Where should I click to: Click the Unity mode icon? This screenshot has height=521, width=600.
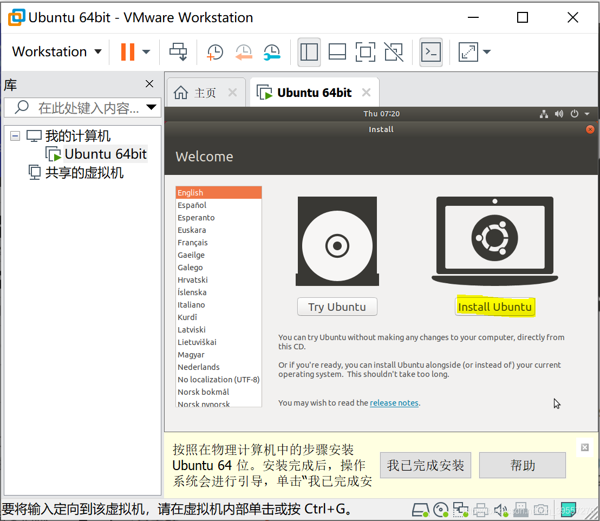[x=394, y=51]
